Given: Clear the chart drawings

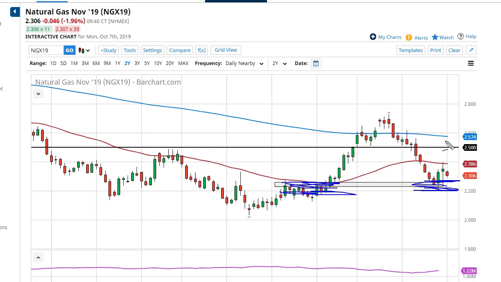Looking at the screenshot, I should pos(454,50).
